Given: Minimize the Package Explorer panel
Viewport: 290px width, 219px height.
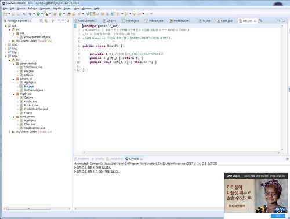Looking at the screenshot, I should pos(63,20).
